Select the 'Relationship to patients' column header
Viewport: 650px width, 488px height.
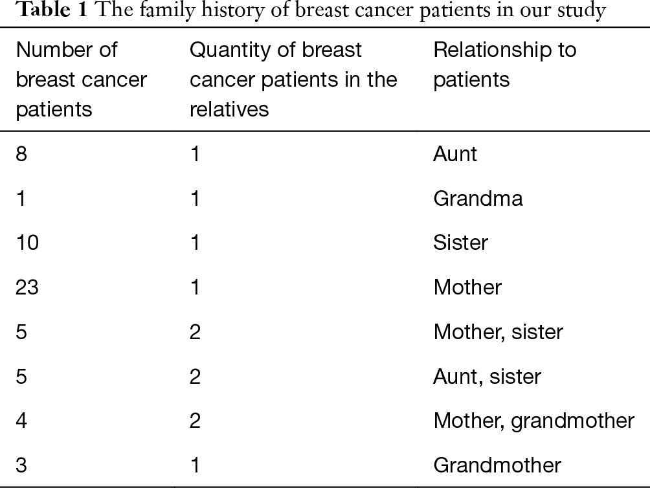(505, 65)
